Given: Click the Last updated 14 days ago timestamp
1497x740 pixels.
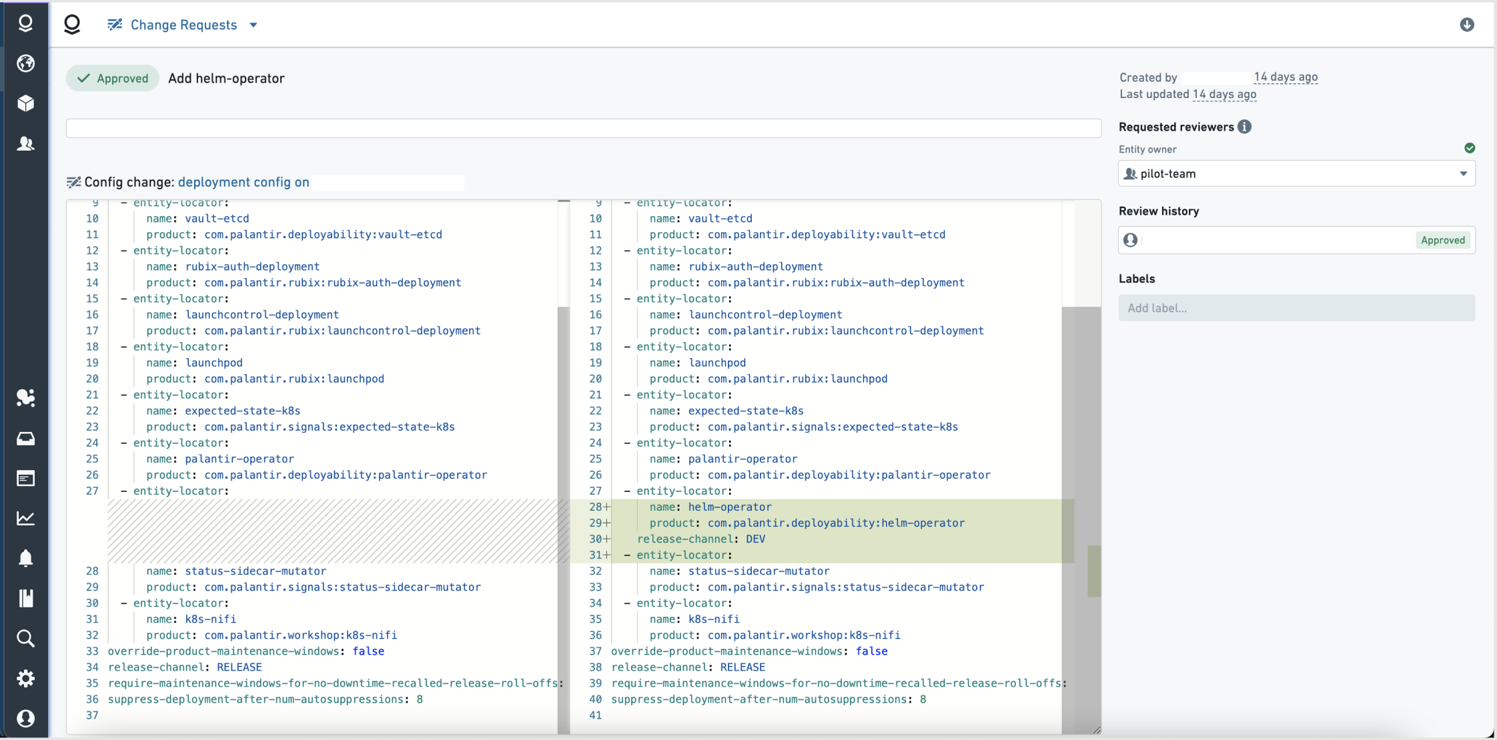Looking at the screenshot, I should (x=1224, y=94).
